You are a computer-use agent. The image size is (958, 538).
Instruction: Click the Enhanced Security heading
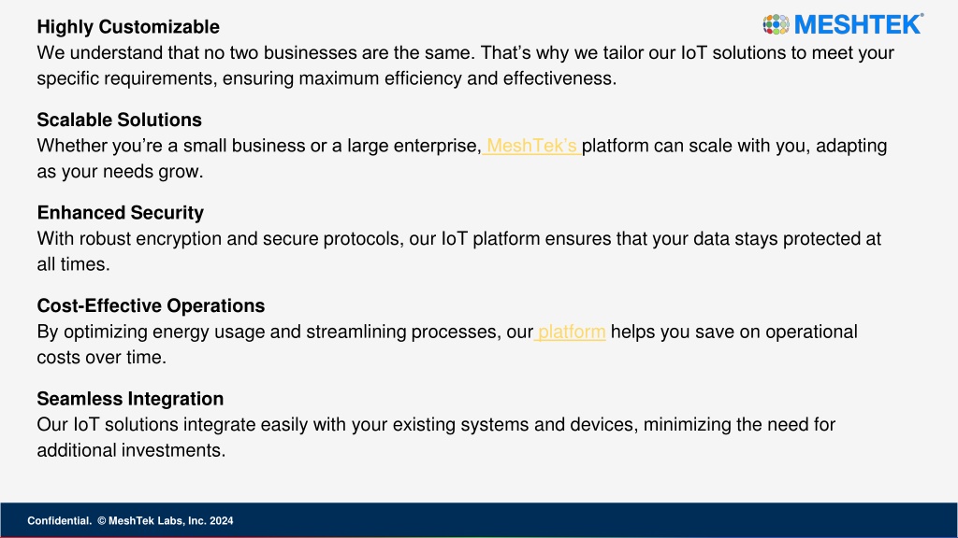tap(121, 213)
